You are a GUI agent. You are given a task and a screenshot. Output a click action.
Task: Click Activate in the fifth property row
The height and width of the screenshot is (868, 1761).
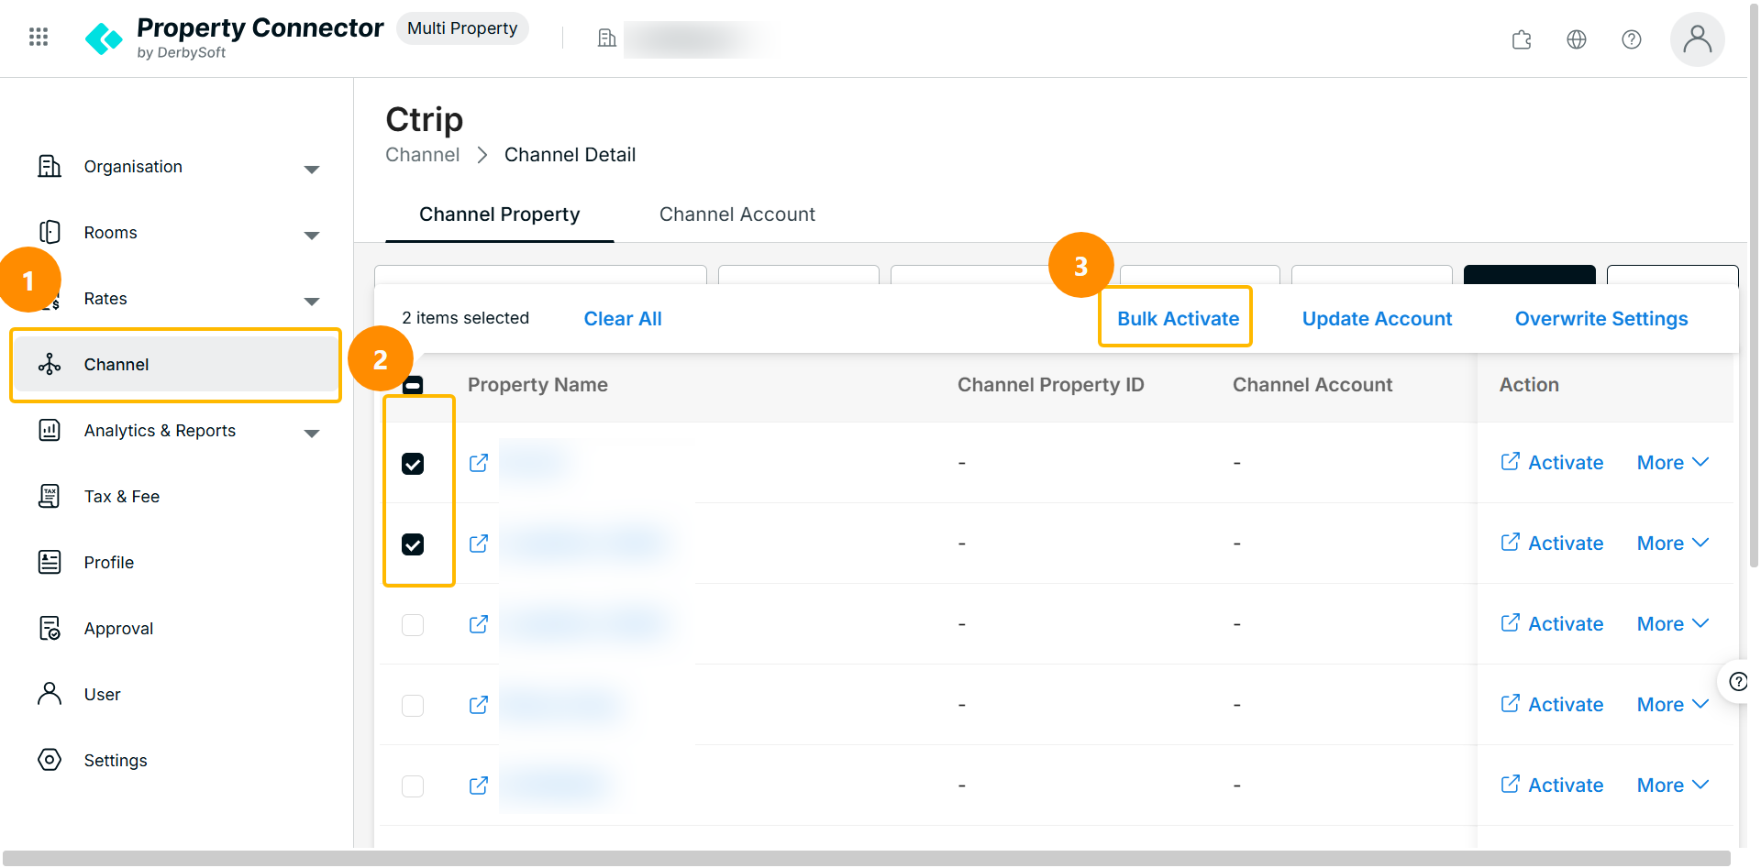(x=1552, y=786)
